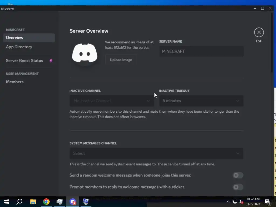Close settings with the ESC circle button

259,32
